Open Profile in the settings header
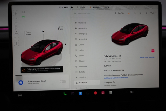This screenshot has height=111, width=166. 119,13
